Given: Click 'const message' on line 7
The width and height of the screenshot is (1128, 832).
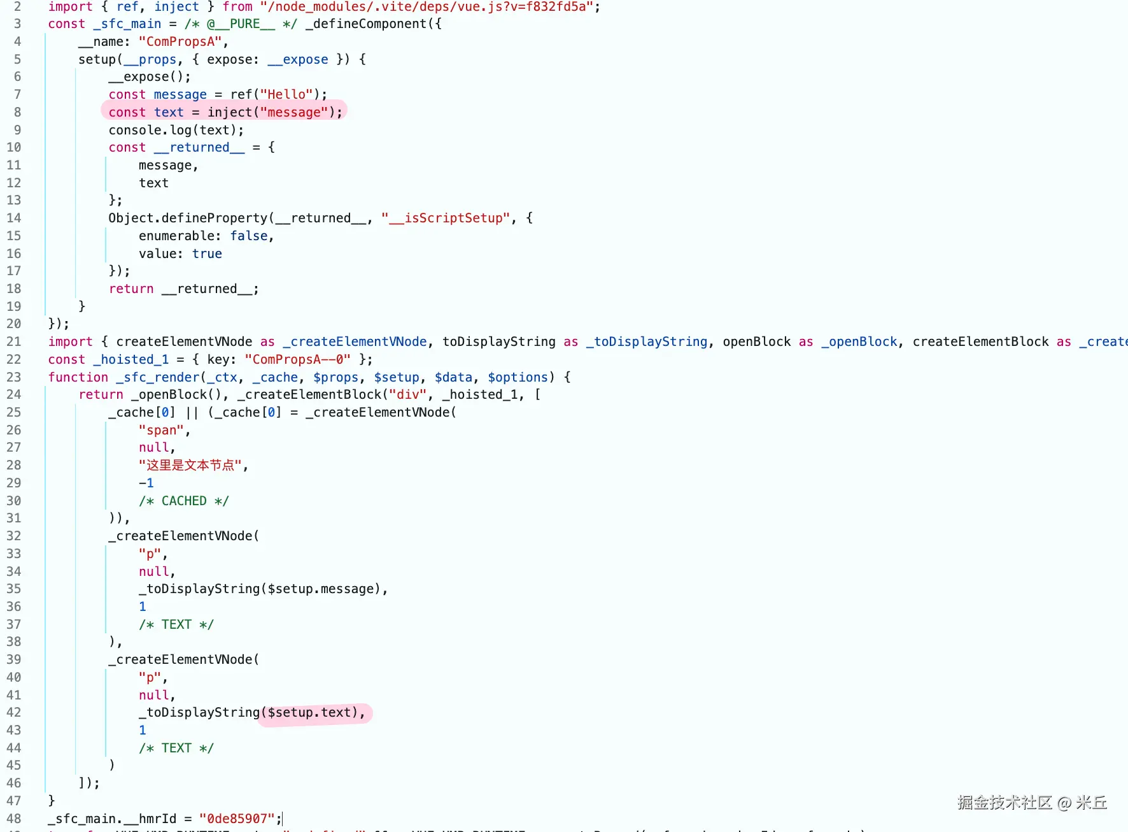Looking at the screenshot, I should (157, 94).
